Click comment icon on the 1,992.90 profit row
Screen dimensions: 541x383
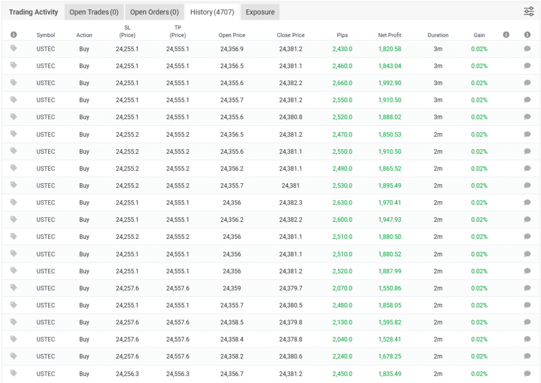pyautogui.click(x=527, y=83)
